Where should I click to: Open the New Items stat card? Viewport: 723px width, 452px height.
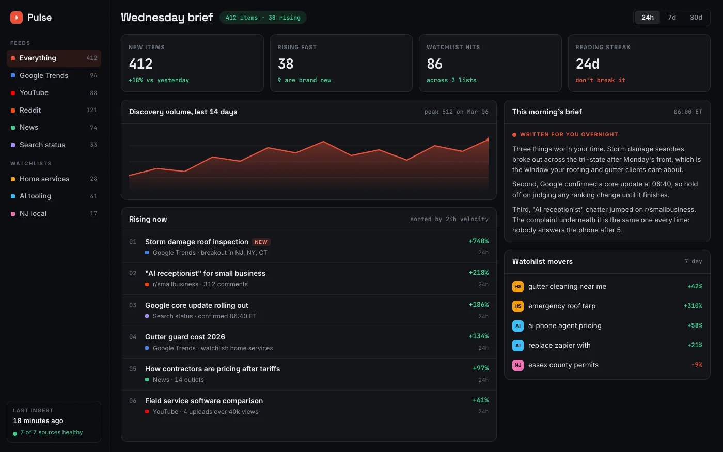coord(192,63)
